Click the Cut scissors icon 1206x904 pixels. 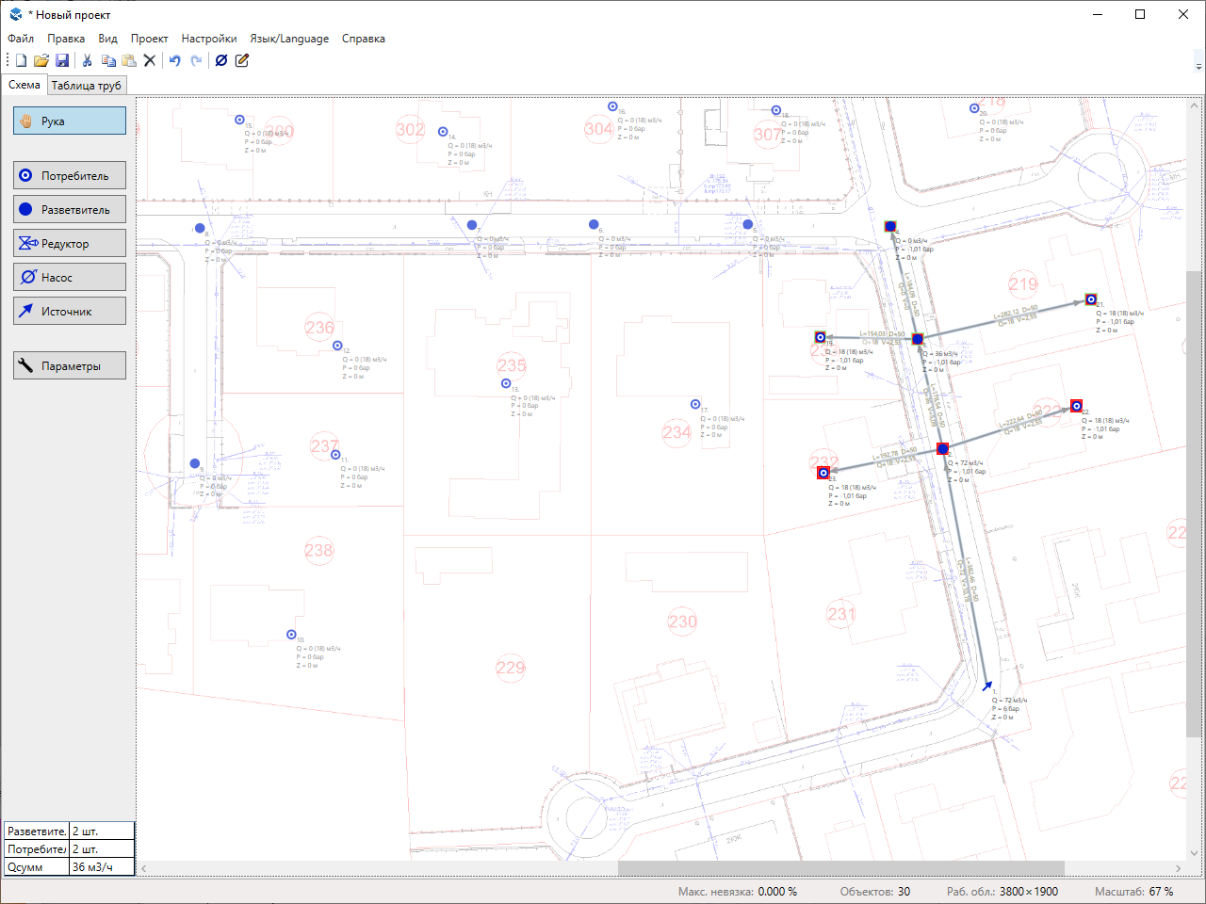point(88,60)
